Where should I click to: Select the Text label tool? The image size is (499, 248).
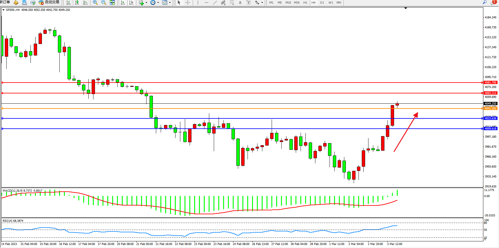point(240,2)
